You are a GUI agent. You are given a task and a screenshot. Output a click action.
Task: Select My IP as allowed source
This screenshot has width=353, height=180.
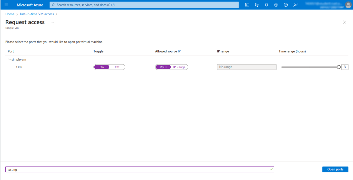coord(163,67)
